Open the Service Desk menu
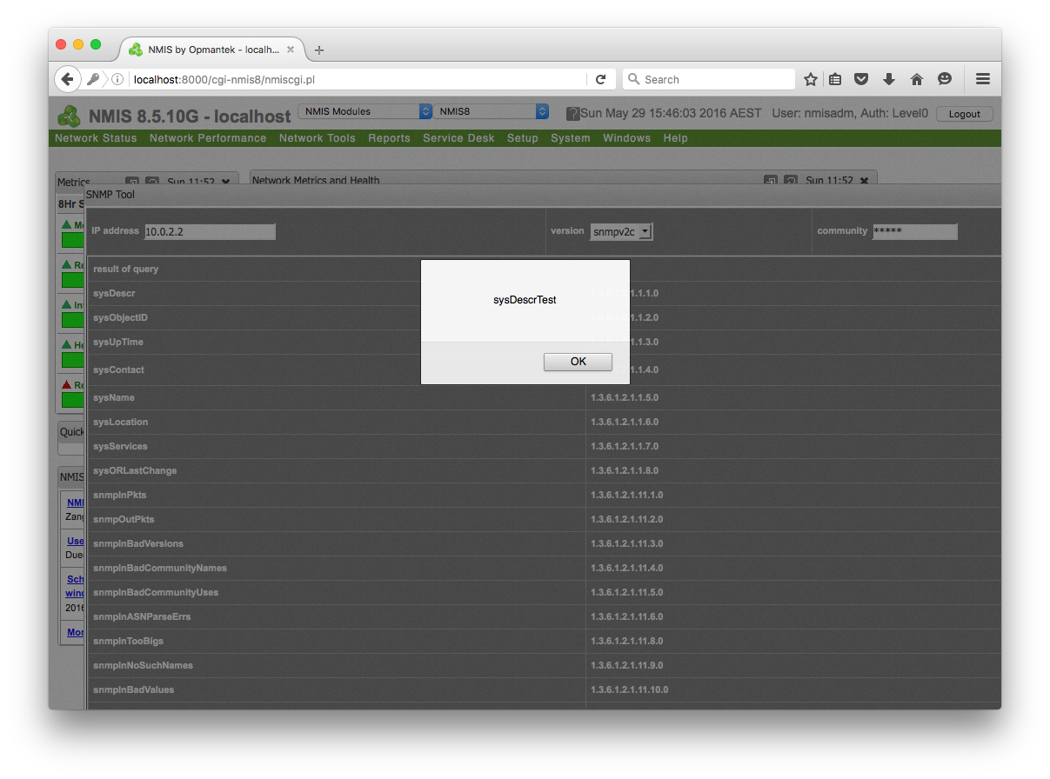 (x=458, y=138)
